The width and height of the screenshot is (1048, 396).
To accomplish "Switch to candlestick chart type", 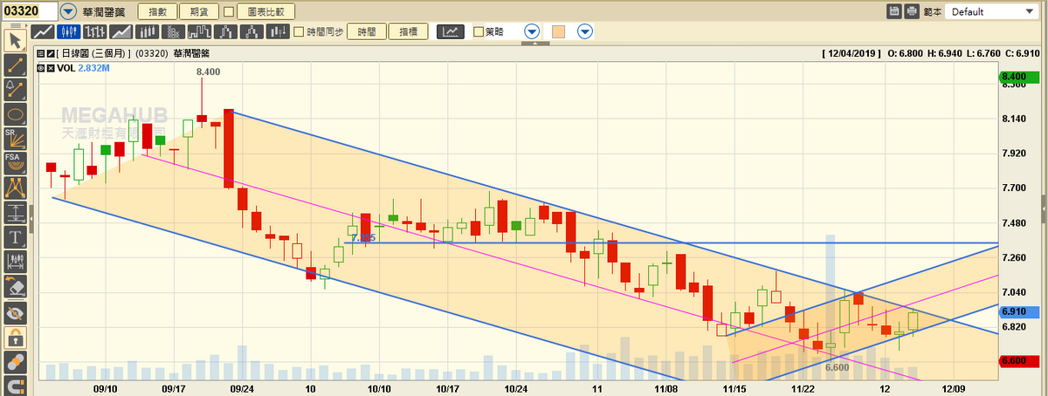I will [69, 31].
